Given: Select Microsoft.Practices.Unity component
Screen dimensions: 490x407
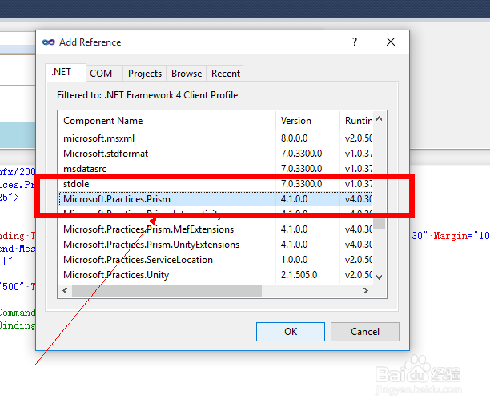Looking at the screenshot, I should click(x=215, y=275).
